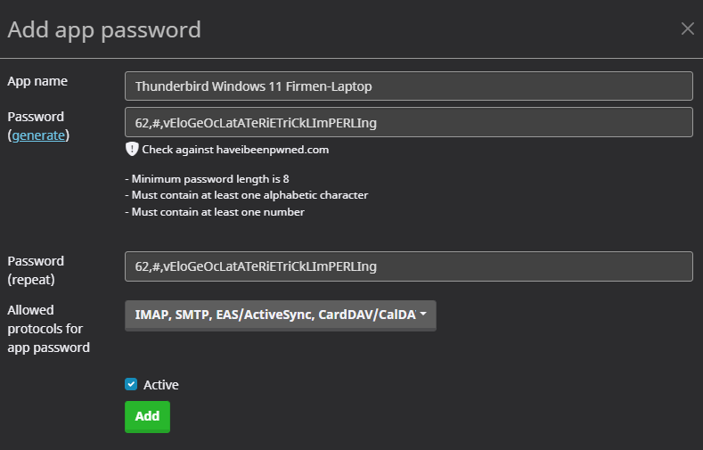Focus the App name text field

click(408, 86)
